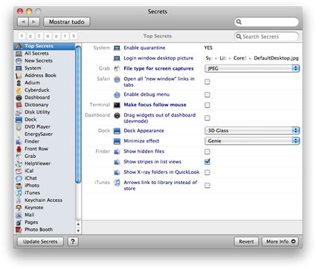Open the JPEG file type dropdown
Viewport: 316px width, 268px height.
click(x=252, y=68)
